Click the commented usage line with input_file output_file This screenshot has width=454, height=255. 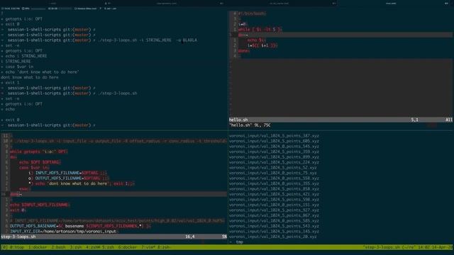118,141
